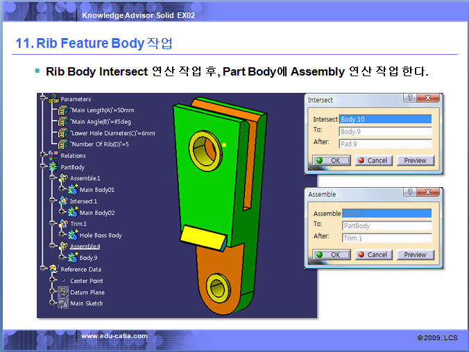Click the Main Sketch icon
The image size is (469, 352).
tap(63, 303)
